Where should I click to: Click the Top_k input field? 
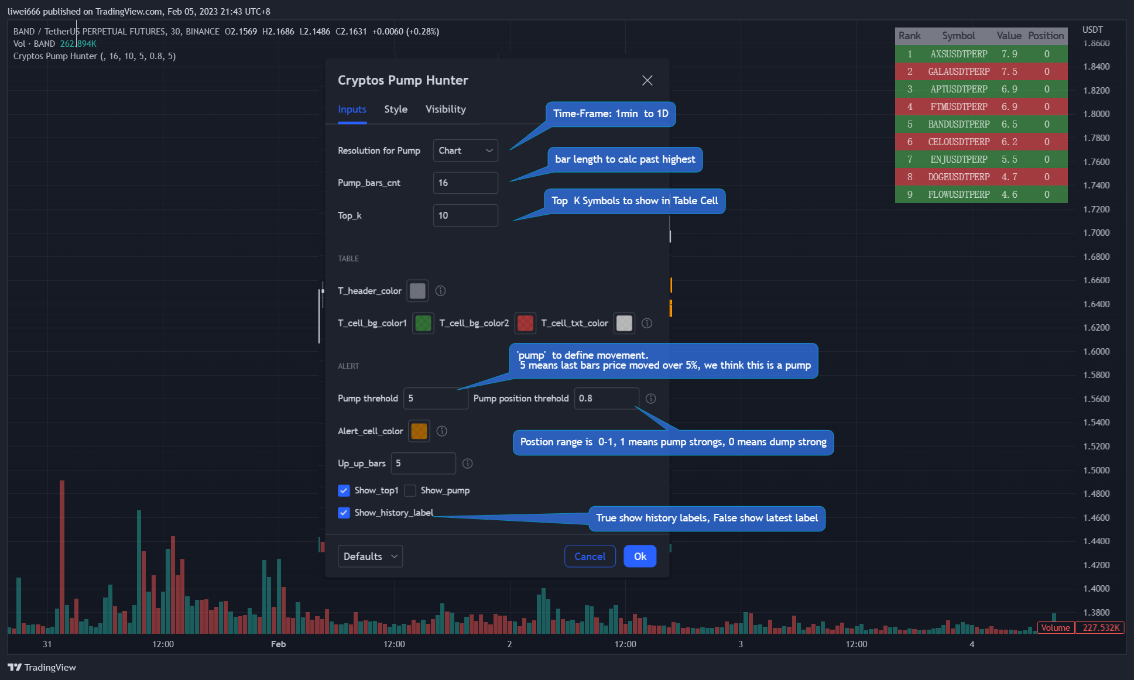pos(465,215)
